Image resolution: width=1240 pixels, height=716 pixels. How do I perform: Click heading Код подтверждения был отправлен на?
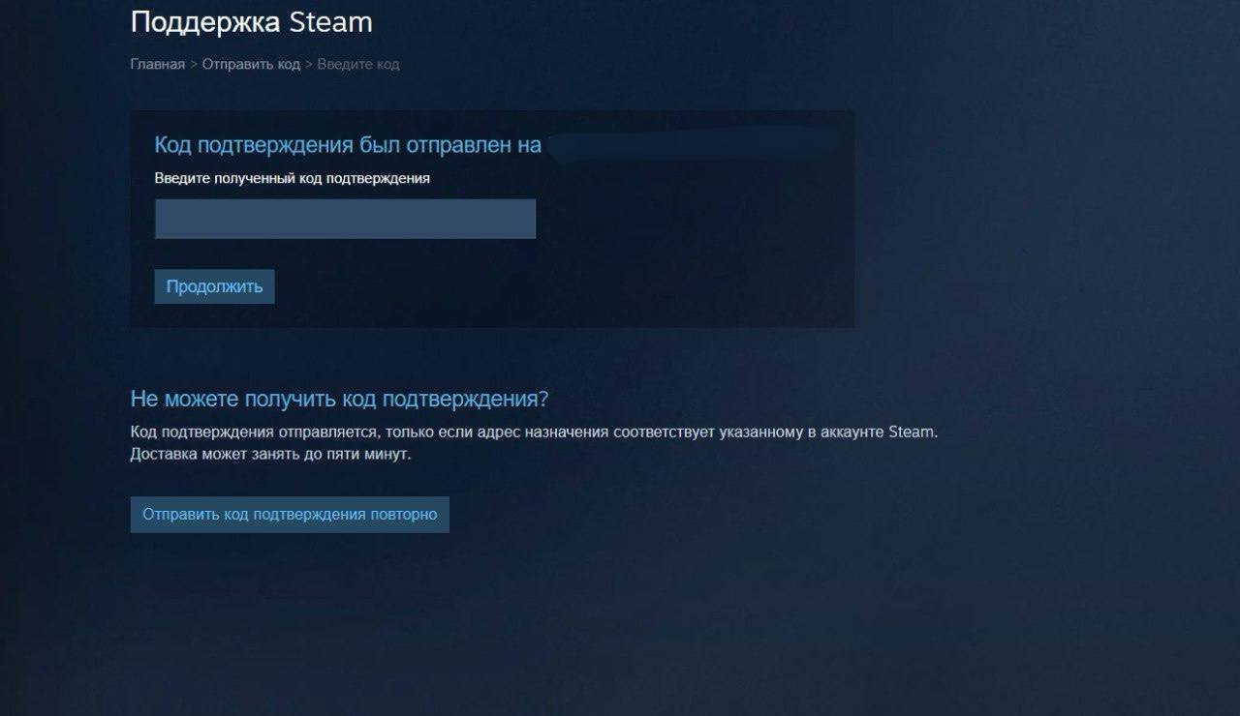click(x=348, y=145)
